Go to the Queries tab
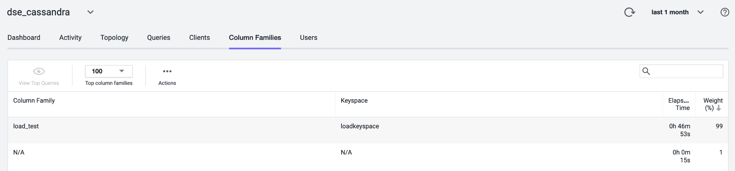Image resolution: width=735 pixels, height=171 pixels. pyautogui.click(x=159, y=37)
